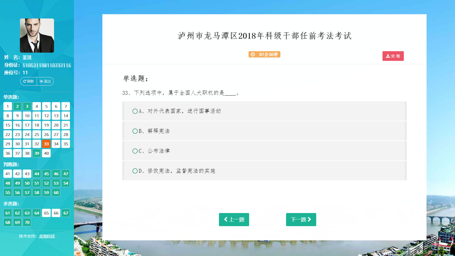Submit the exam with 交卷 button
The image size is (455, 256).
[x=393, y=56]
